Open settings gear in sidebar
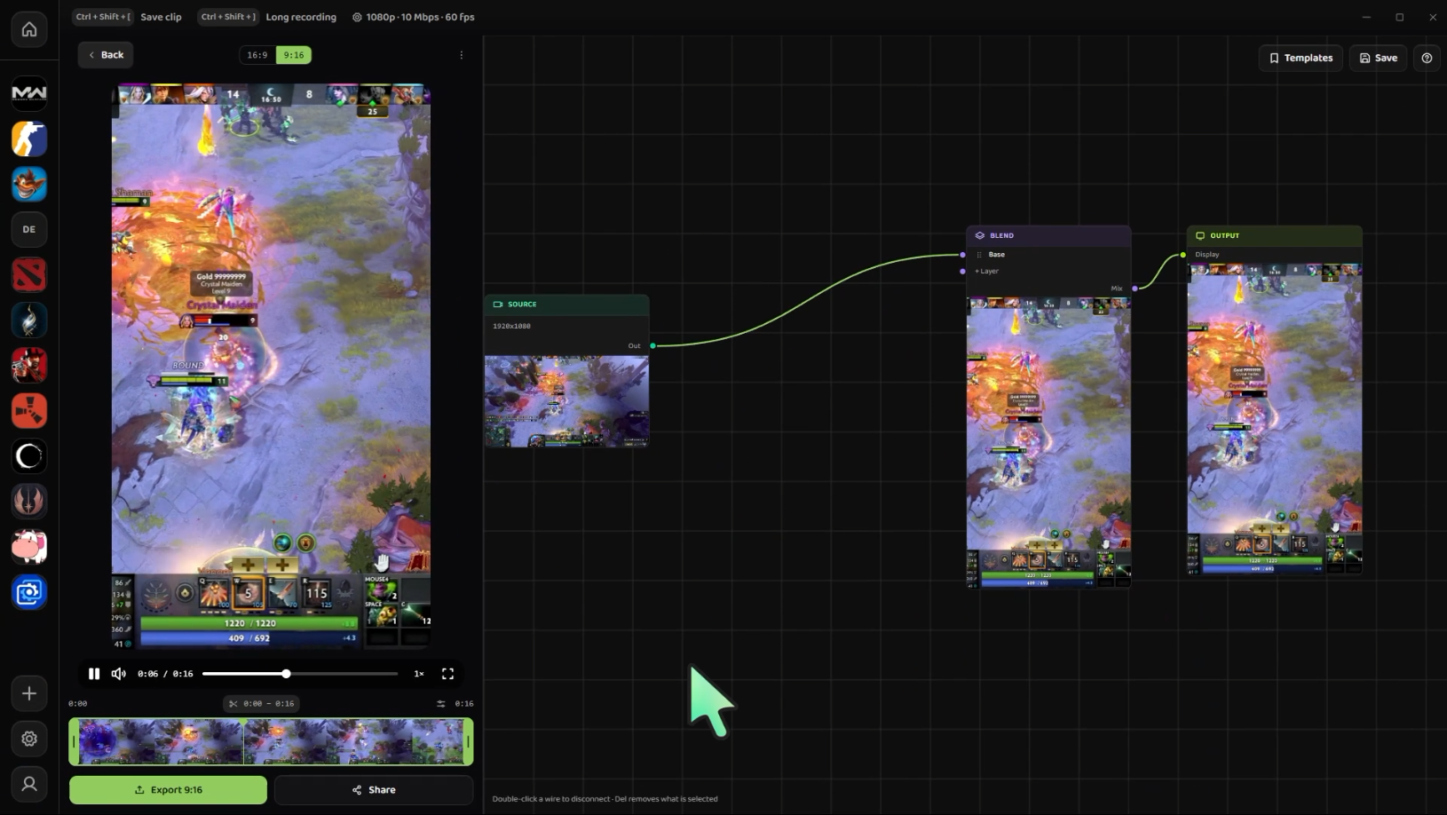This screenshot has height=815, width=1447. pos(29,739)
